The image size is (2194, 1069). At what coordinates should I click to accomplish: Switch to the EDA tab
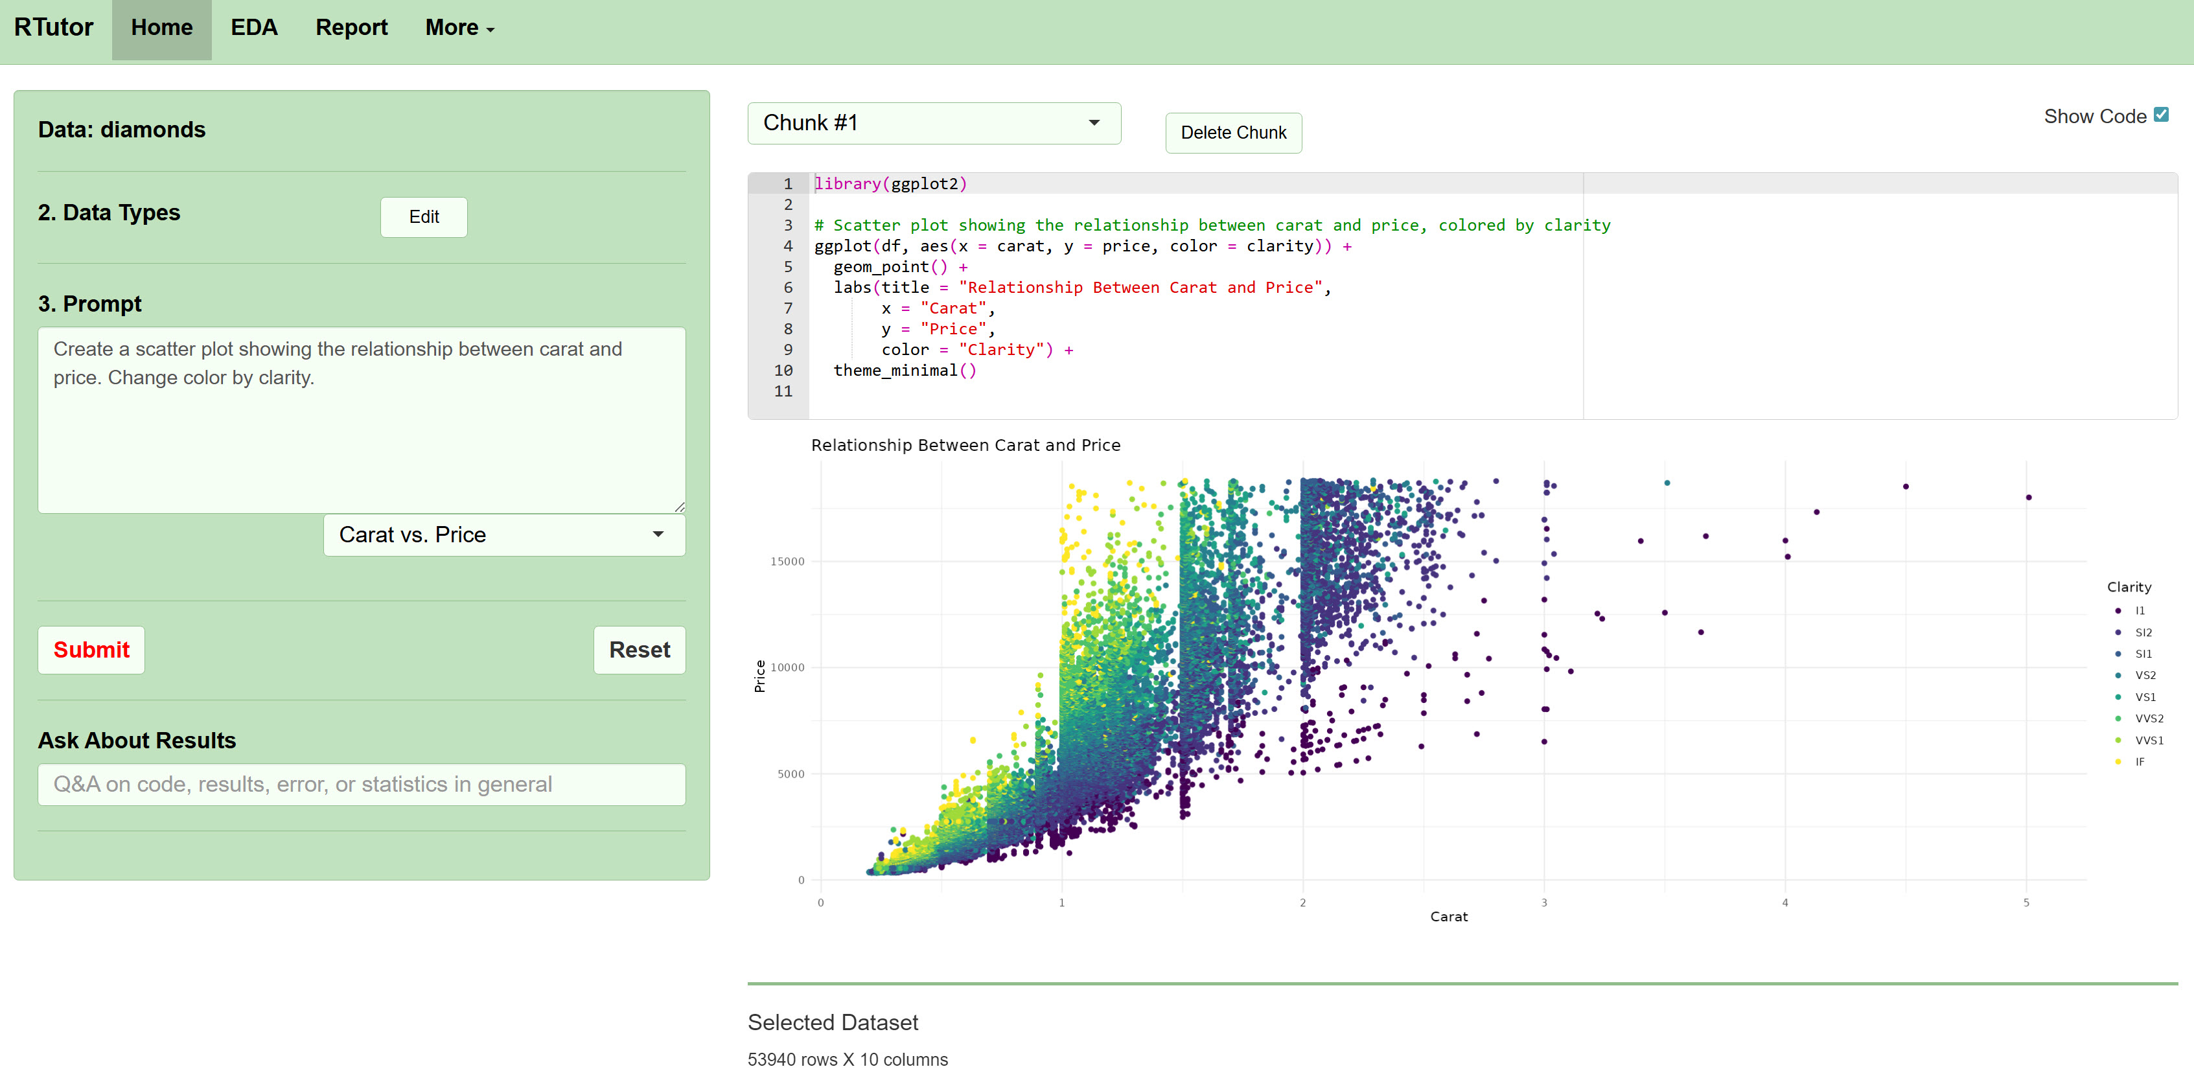(x=254, y=27)
